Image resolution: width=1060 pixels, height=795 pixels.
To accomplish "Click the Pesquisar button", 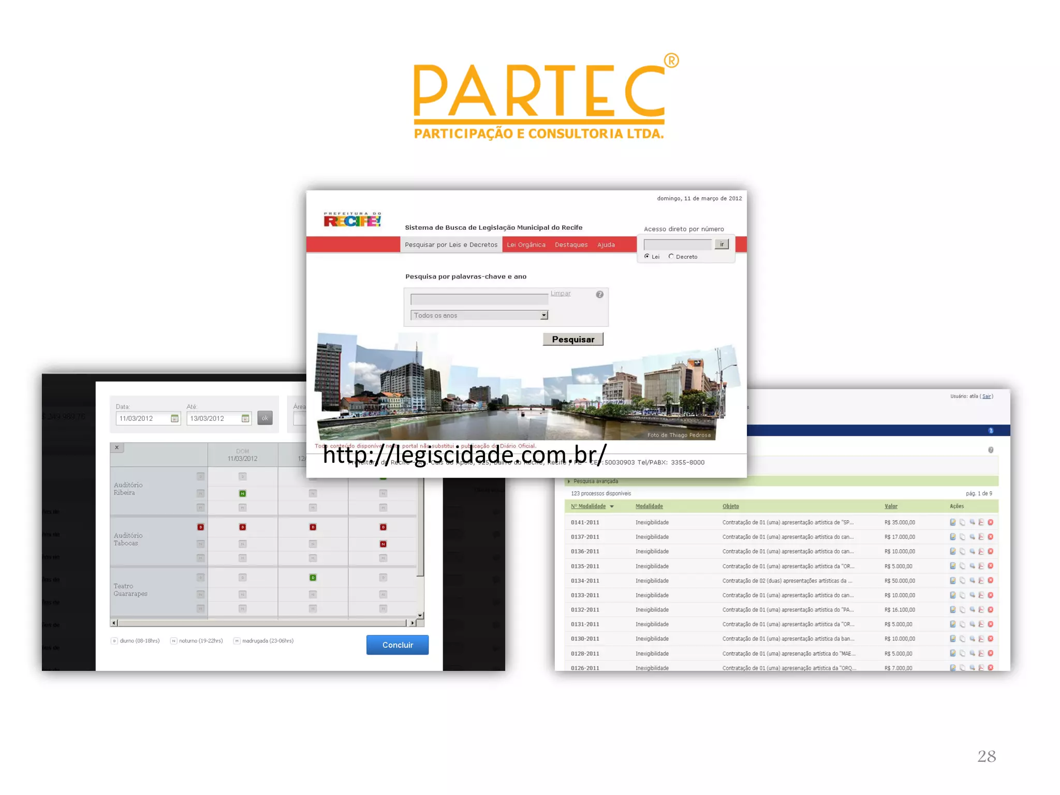I will (573, 339).
